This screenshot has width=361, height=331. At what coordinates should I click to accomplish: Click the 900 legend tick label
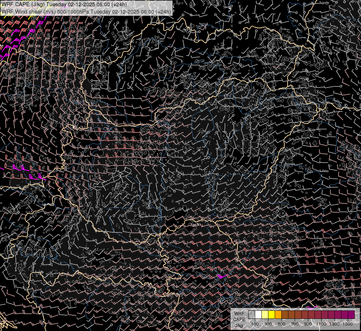[308, 324]
